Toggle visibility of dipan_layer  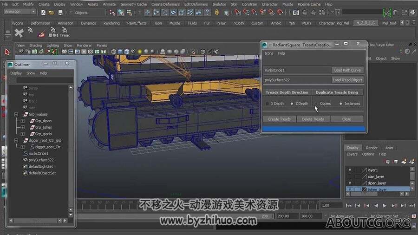click(350, 183)
